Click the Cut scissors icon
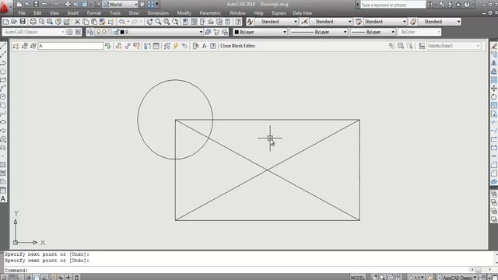 (77, 22)
